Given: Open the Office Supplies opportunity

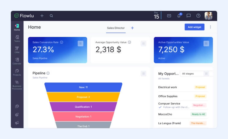Looking at the screenshot, I should 168,96.
